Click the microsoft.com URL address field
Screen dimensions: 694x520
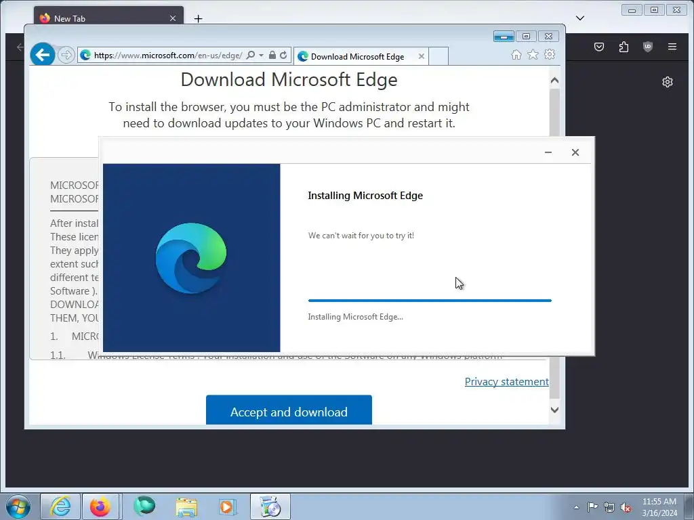click(168, 56)
